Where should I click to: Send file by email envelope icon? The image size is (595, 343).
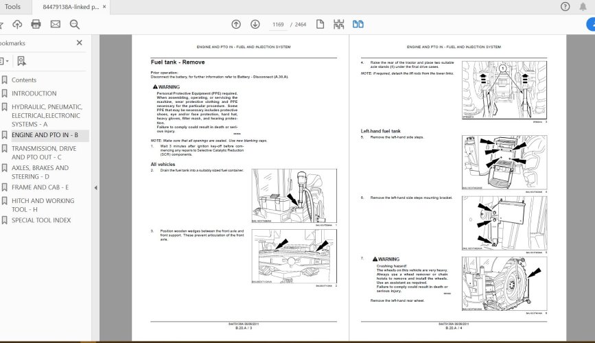56,24
